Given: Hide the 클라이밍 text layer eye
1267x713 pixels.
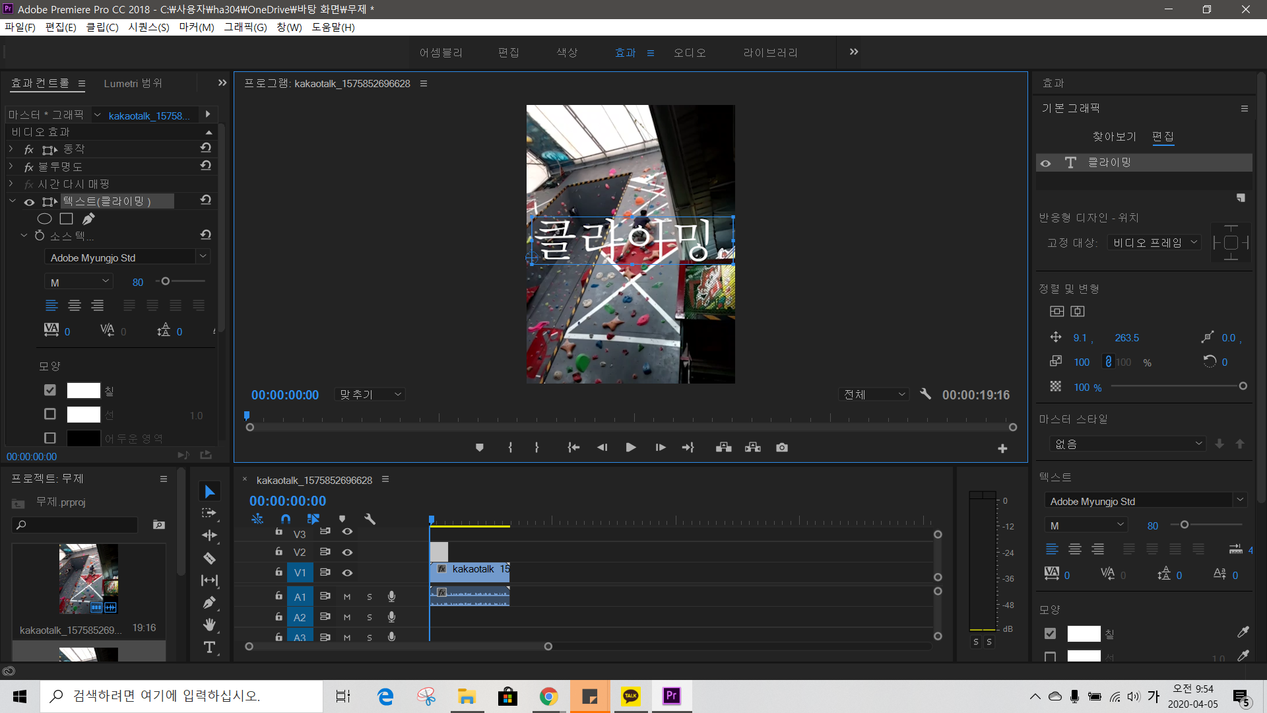Looking at the screenshot, I should coord(1046,163).
